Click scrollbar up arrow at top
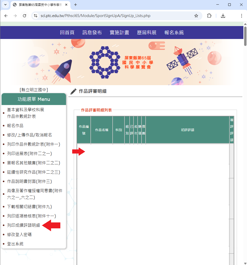 click(x=245, y=24)
